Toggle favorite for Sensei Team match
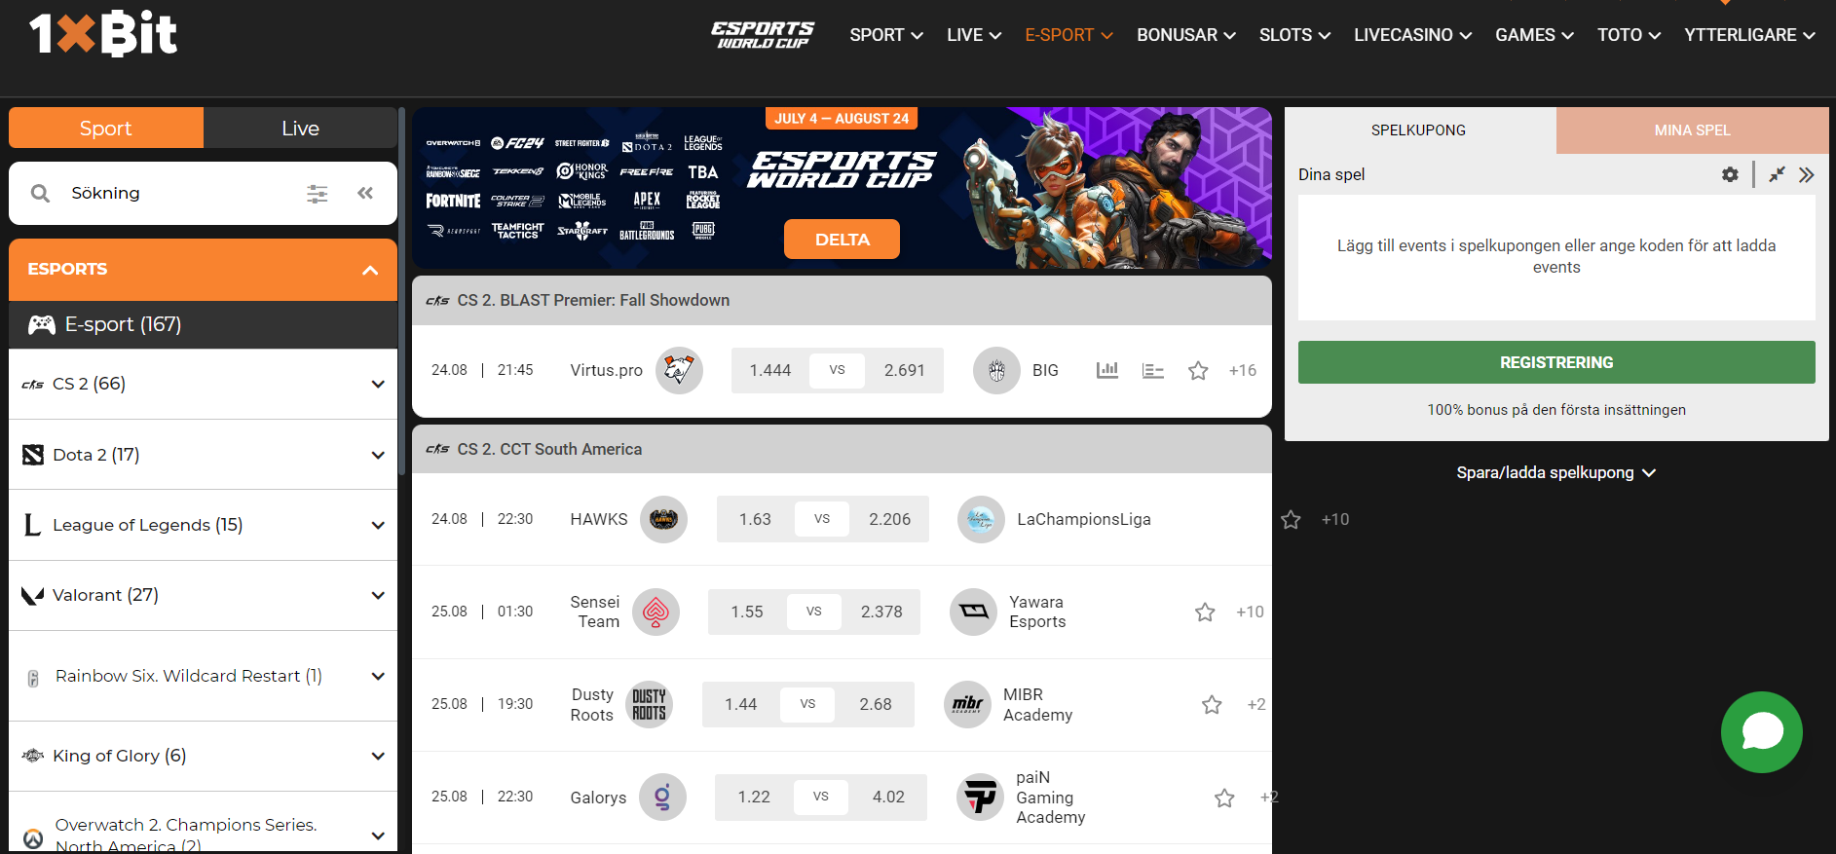Viewport: 1836px width, 854px height. coord(1205,612)
